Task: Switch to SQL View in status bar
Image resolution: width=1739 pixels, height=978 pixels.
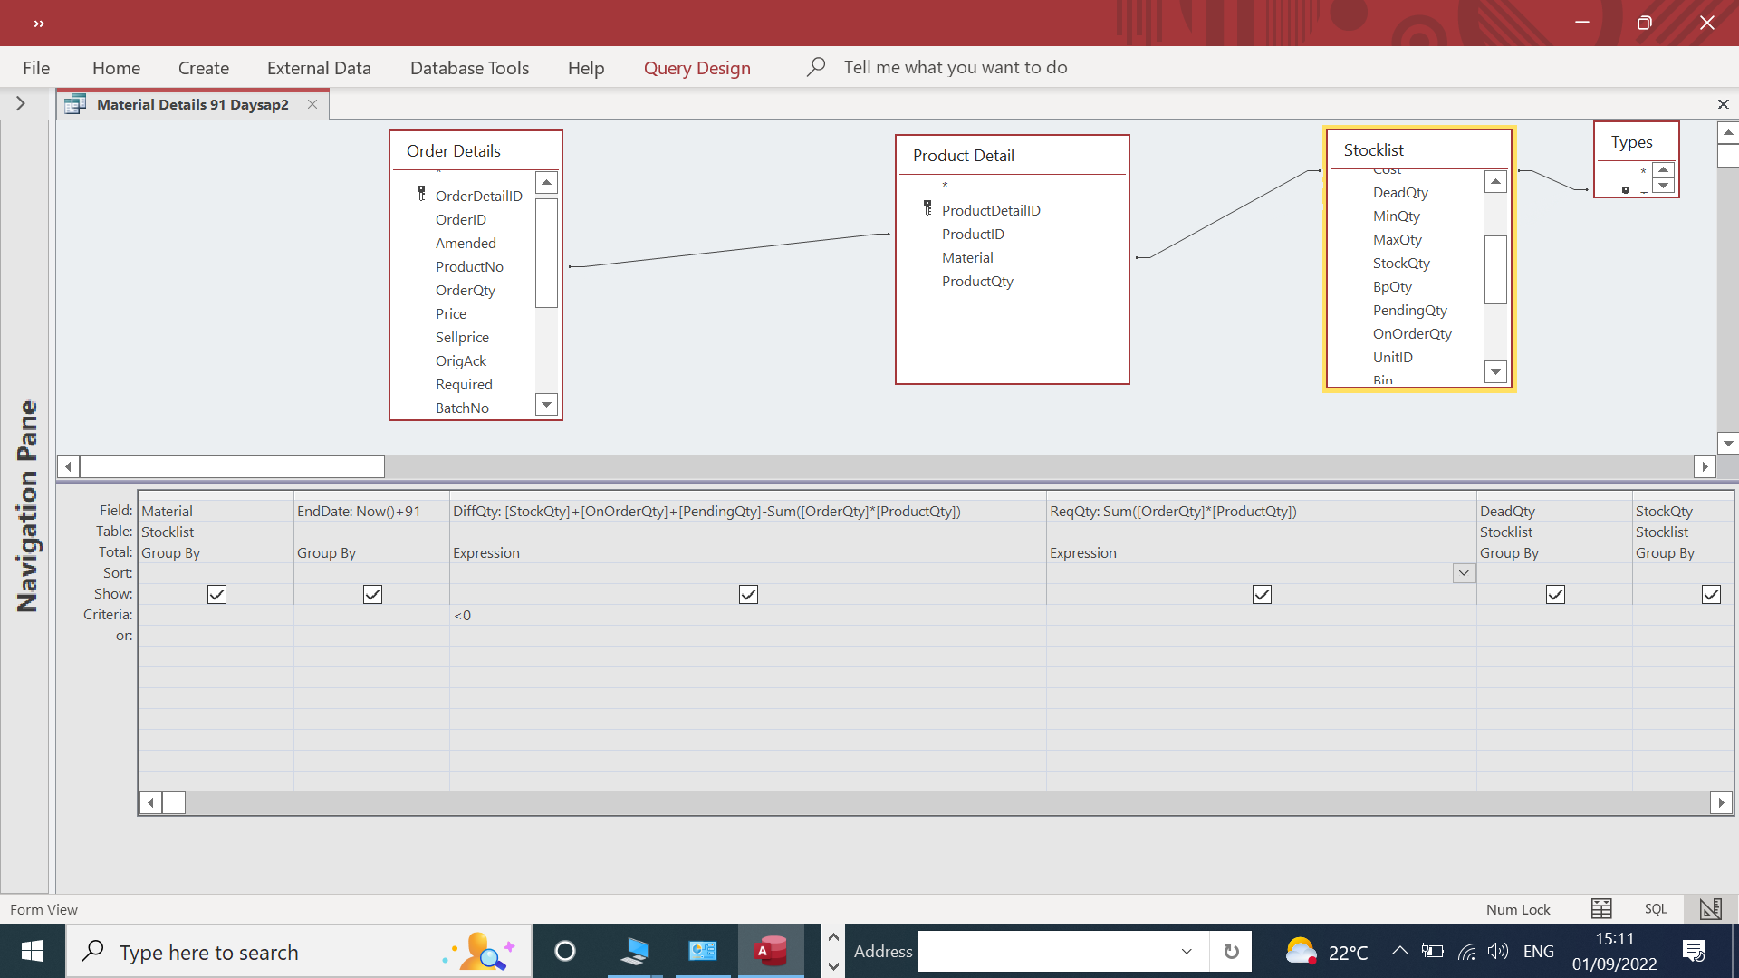Action: 1656,909
